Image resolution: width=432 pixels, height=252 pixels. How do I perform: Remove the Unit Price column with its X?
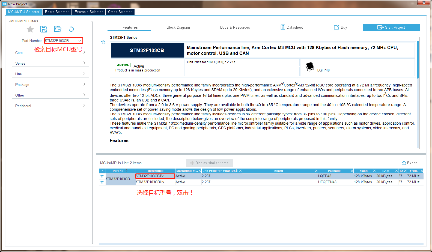tap(240, 171)
